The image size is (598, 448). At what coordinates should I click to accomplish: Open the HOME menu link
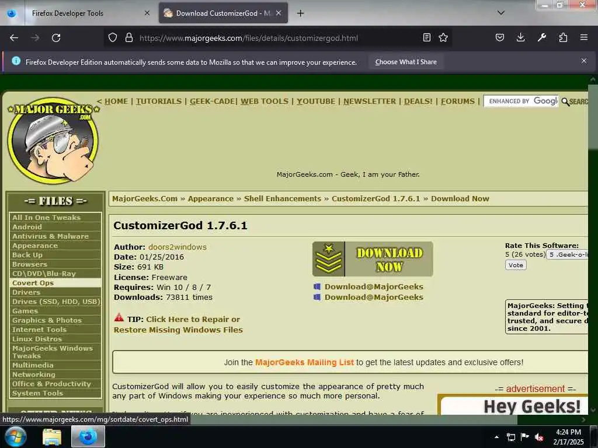coord(116,101)
